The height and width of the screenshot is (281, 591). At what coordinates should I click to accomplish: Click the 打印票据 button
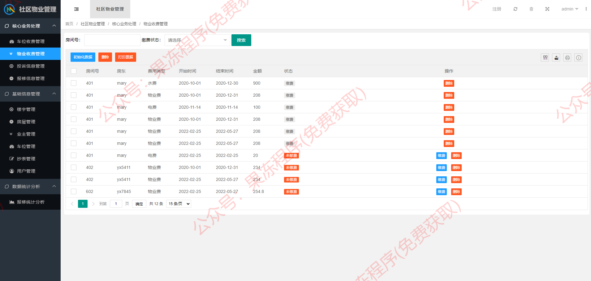[x=126, y=57]
